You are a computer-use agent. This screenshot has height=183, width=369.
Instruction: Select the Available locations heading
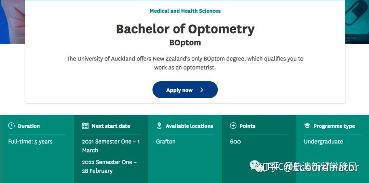pos(189,126)
